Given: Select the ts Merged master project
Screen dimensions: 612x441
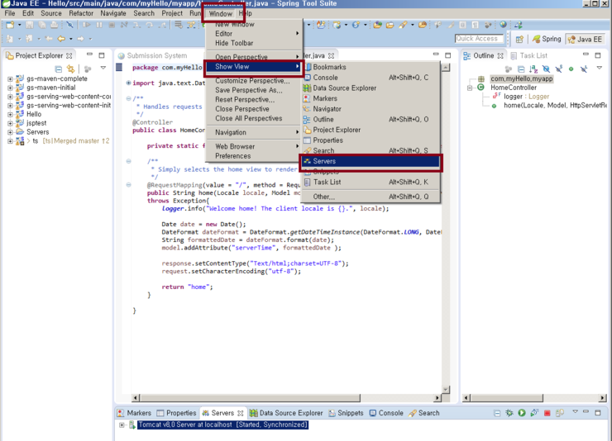Looking at the screenshot, I should (x=70, y=141).
